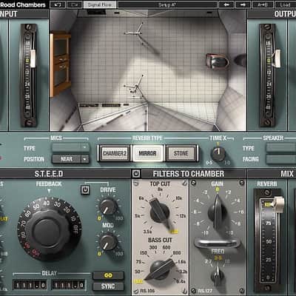The width and height of the screenshot is (296, 296).
Task: Click the undo arrow in top toolbar
Action: pos(58,4)
